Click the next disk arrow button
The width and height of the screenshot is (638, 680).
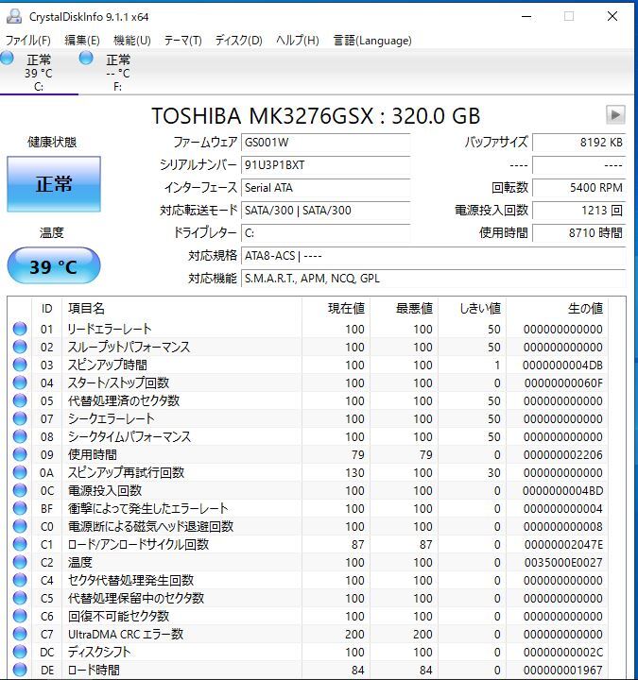615,115
